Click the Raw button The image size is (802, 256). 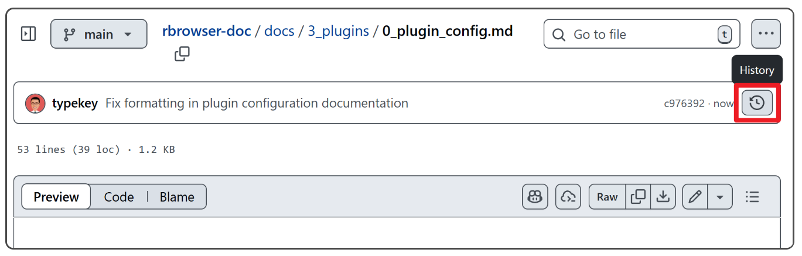pyautogui.click(x=607, y=197)
